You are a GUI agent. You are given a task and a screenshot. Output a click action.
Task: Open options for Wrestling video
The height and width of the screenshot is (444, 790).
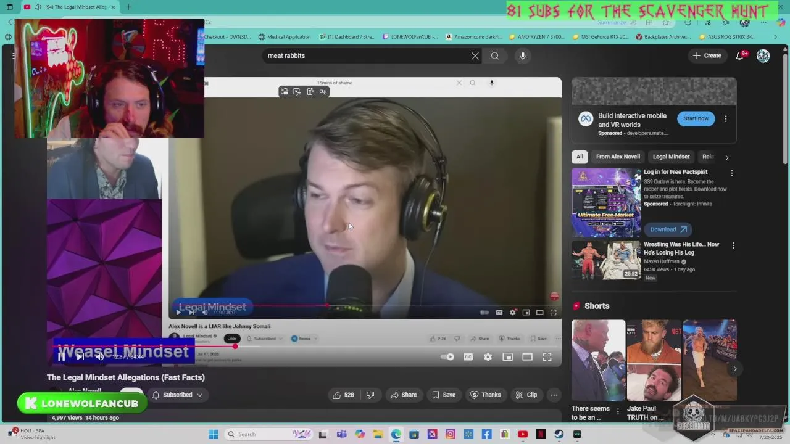[x=733, y=245]
